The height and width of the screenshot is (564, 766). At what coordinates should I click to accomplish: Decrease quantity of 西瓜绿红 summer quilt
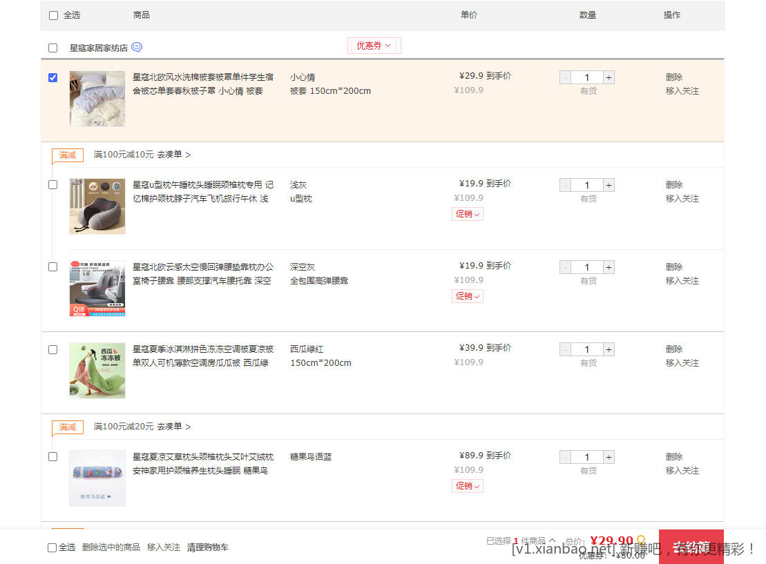pos(565,349)
